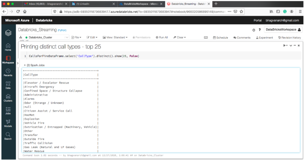The width and height of the screenshot is (304, 160).
Task: Click the code line CallsForFireDataFrame.select
Action: [x=84, y=56]
